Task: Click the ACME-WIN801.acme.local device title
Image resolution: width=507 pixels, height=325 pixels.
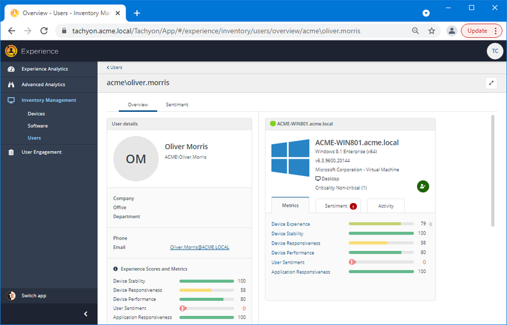Action: [357, 143]
